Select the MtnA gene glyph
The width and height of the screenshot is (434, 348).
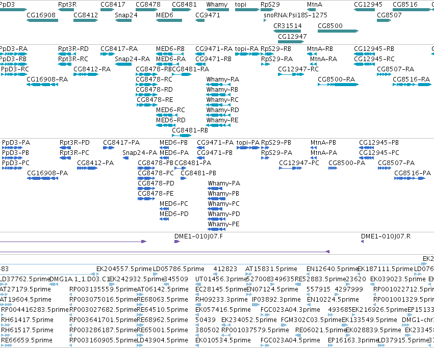(312, 10)
